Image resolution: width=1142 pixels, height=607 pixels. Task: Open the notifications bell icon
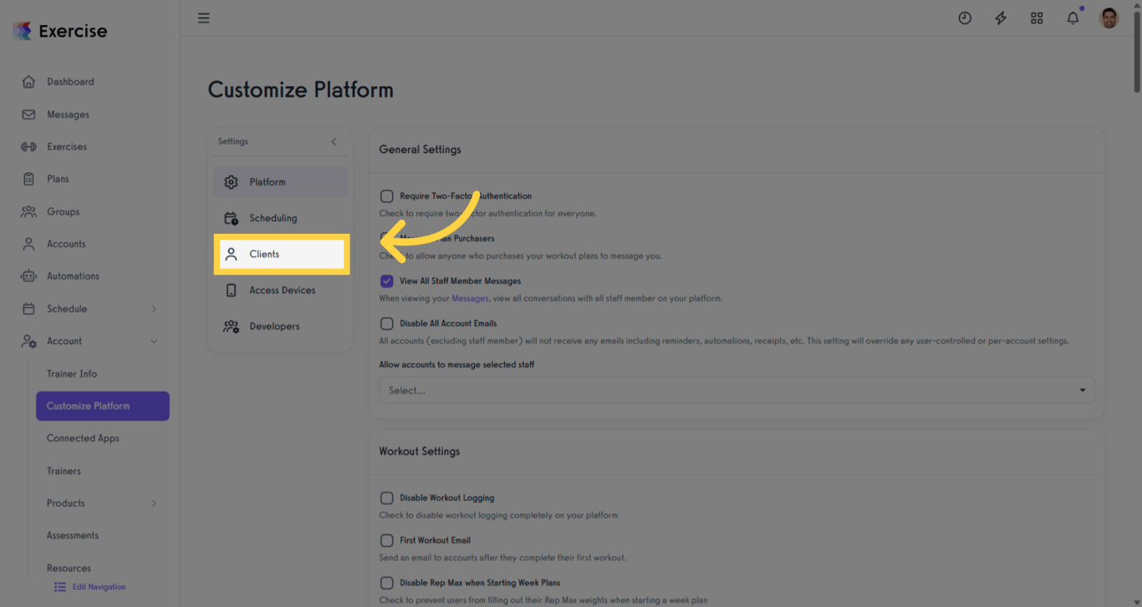tap(1073, 18)
